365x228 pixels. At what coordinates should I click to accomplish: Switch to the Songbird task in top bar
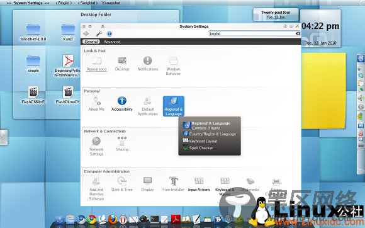pyautogui.click(x=87, y=3)
